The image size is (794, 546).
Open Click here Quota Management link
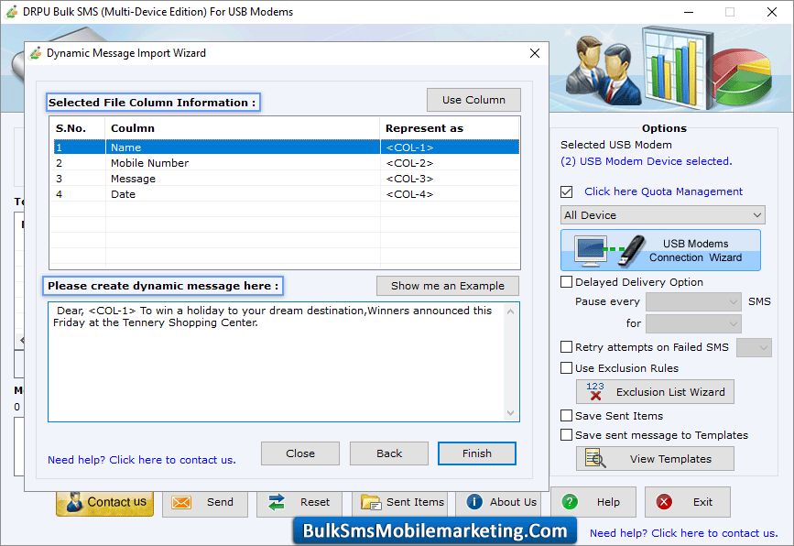point(663,191)
